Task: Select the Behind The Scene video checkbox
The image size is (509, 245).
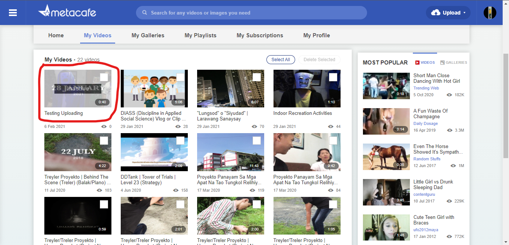Action: [x=104, y=141]
